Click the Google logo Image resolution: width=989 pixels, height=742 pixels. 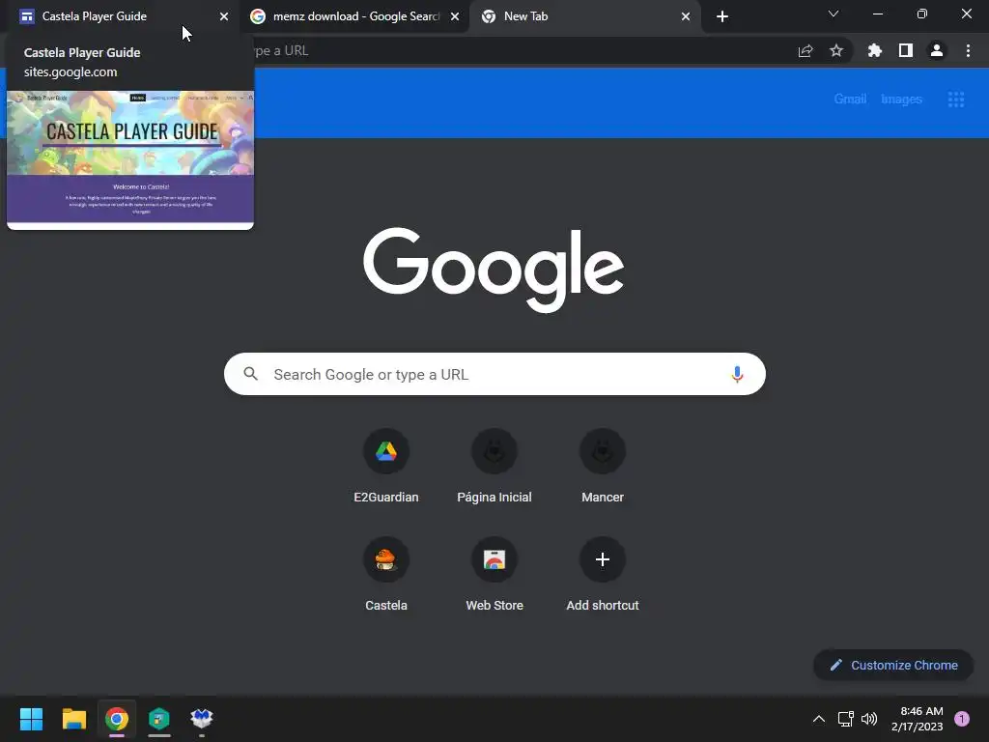[x=494, y=270]
